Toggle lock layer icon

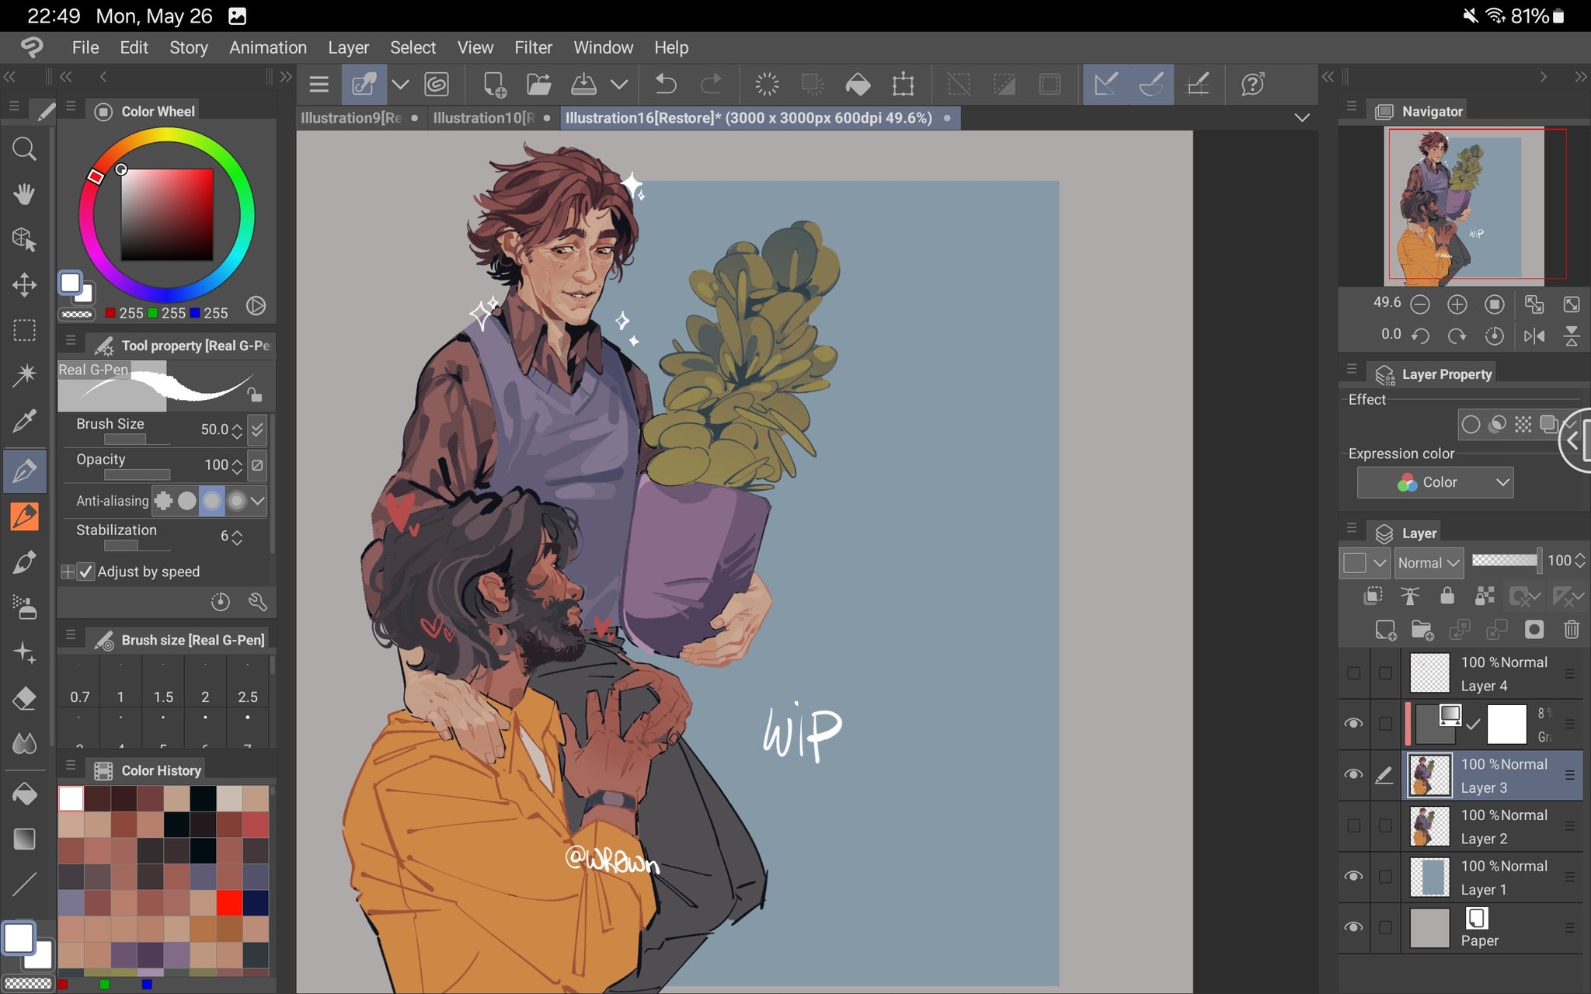(x=1447, y=596)
